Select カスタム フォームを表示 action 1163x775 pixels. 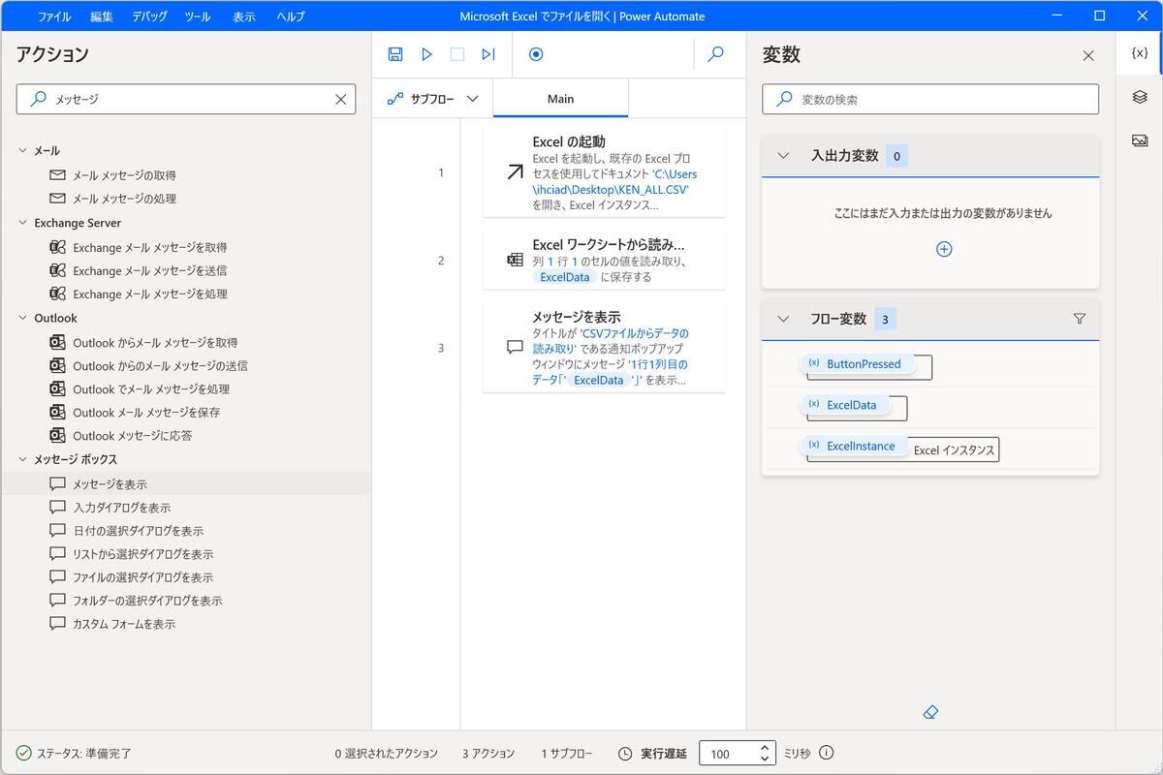(x=124, y=623)
